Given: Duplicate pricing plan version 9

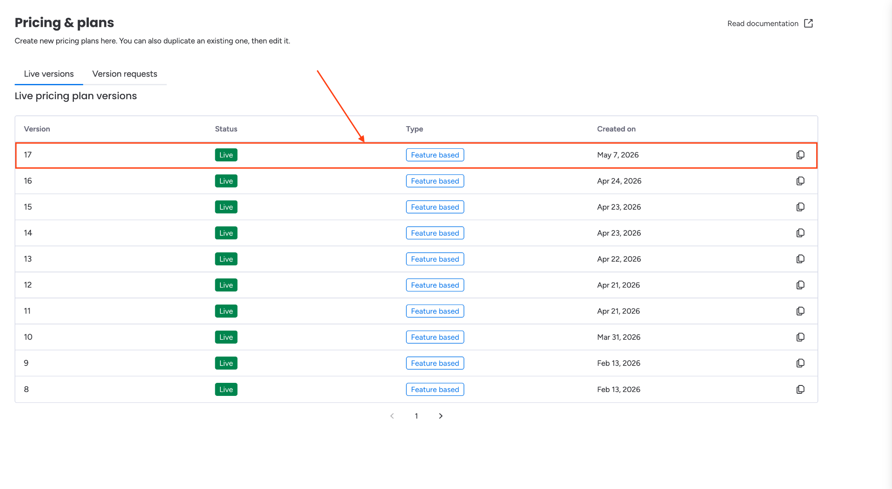Looking at the screenshot, I should coord(800,363).
